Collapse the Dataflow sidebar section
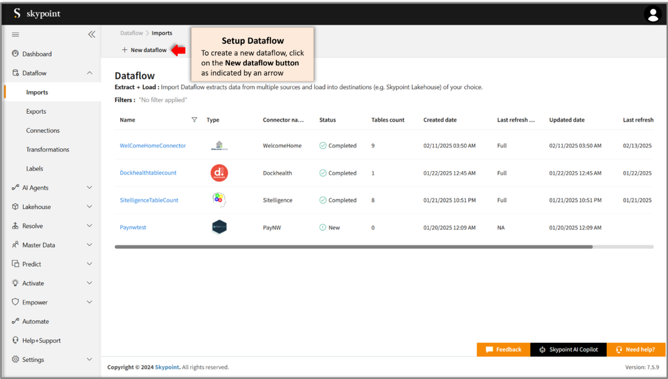The height and width of the screenshot is (379, 668). (89, 73)
